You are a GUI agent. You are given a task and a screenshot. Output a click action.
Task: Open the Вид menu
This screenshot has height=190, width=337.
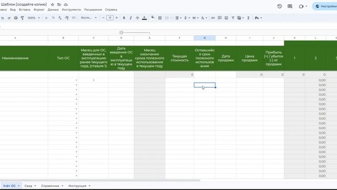(x=13, y=9)
